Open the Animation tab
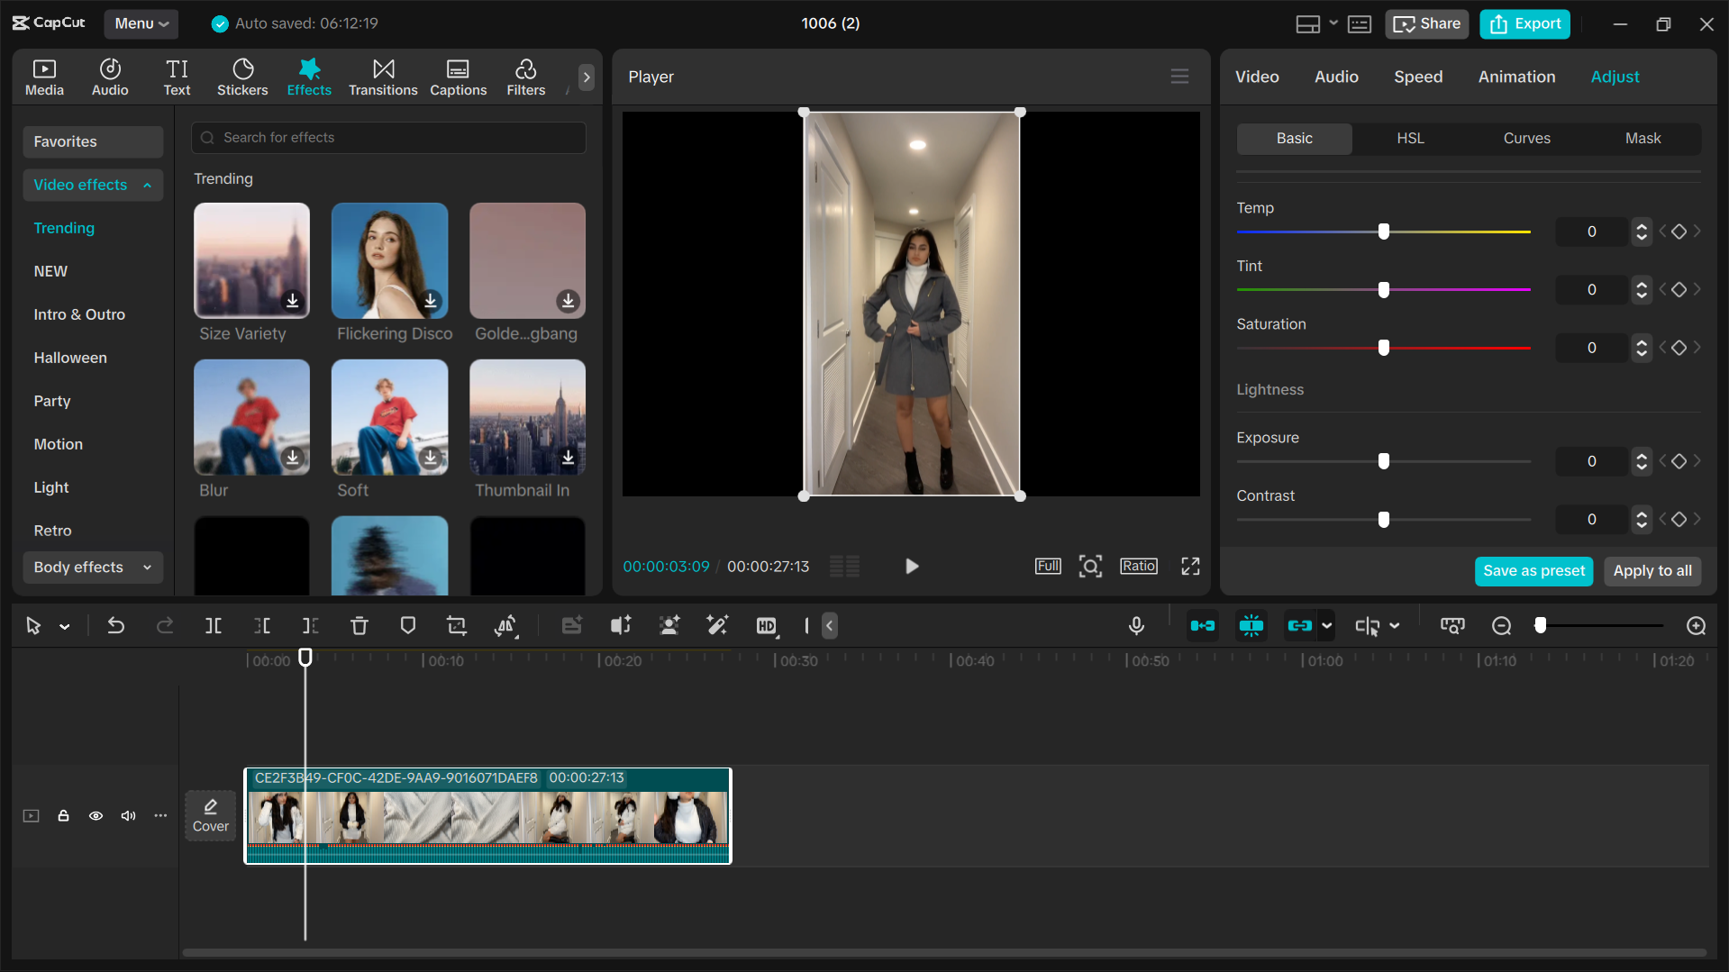The image size is (1729, 972). 1516,77
